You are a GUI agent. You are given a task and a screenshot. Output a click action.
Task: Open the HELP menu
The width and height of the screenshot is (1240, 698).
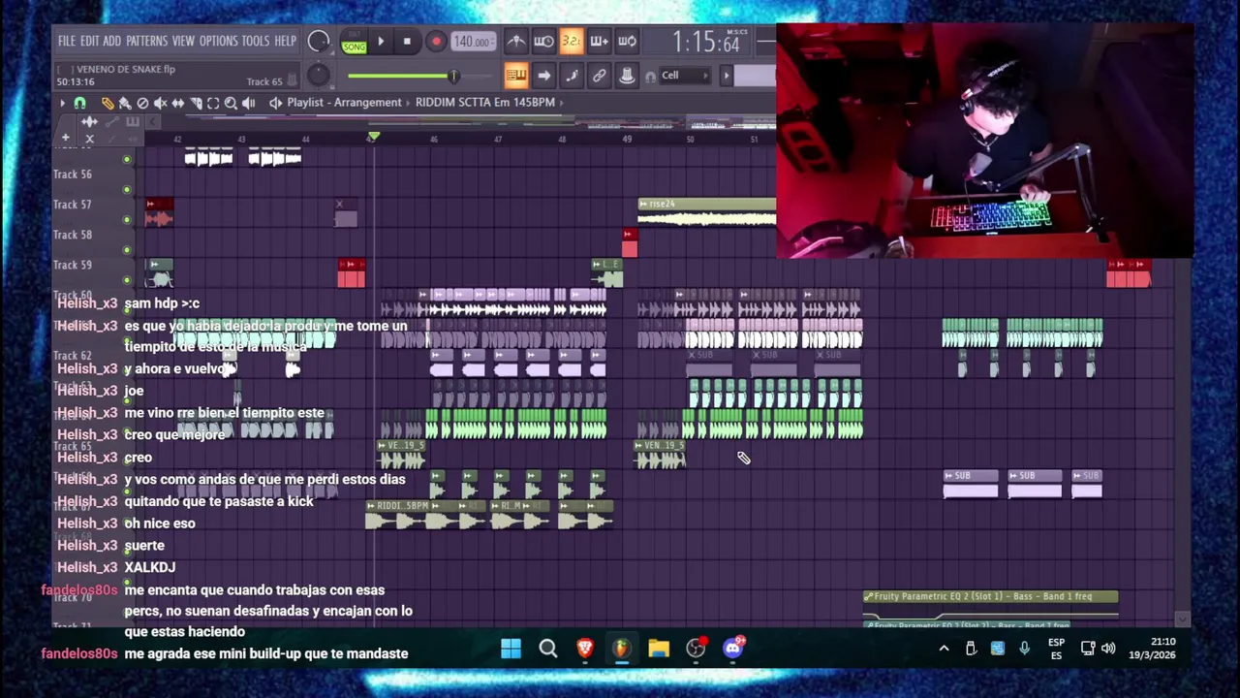click(x=286, y=42)
